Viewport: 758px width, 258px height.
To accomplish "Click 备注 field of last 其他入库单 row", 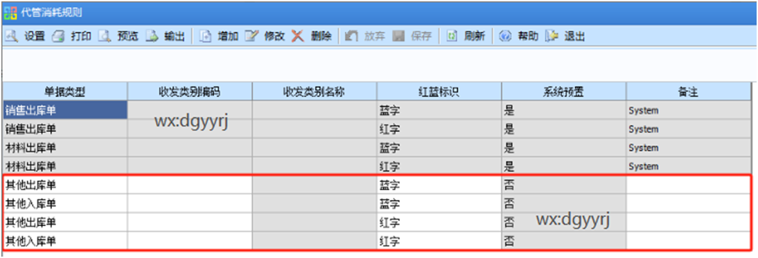I will [689, 241].
